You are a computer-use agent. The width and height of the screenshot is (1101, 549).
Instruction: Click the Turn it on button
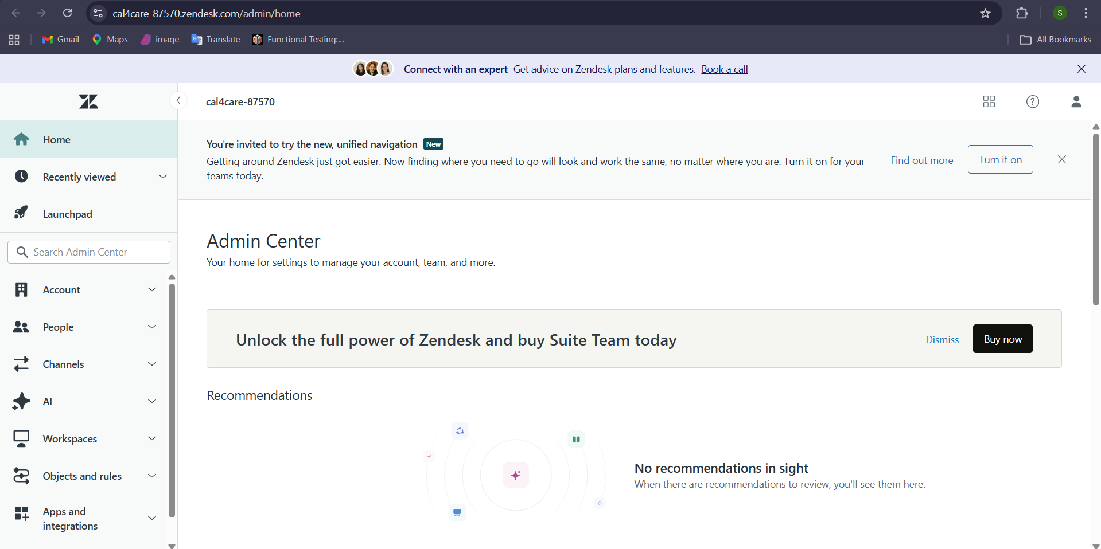[1000, 159]
